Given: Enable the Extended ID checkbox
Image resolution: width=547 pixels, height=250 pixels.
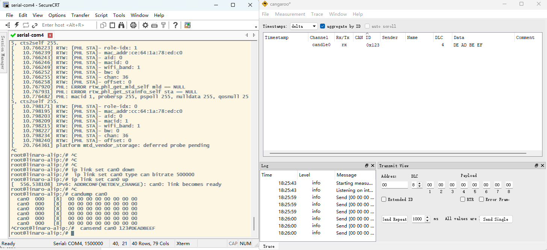Looking at the screenshot, I should (384, 199).
